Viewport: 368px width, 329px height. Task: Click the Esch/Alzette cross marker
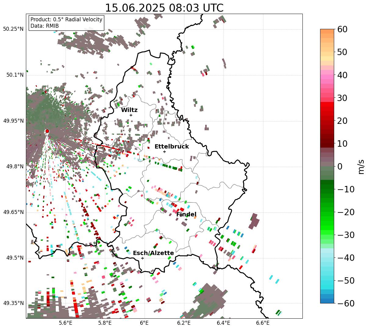(x=142, y=258)
